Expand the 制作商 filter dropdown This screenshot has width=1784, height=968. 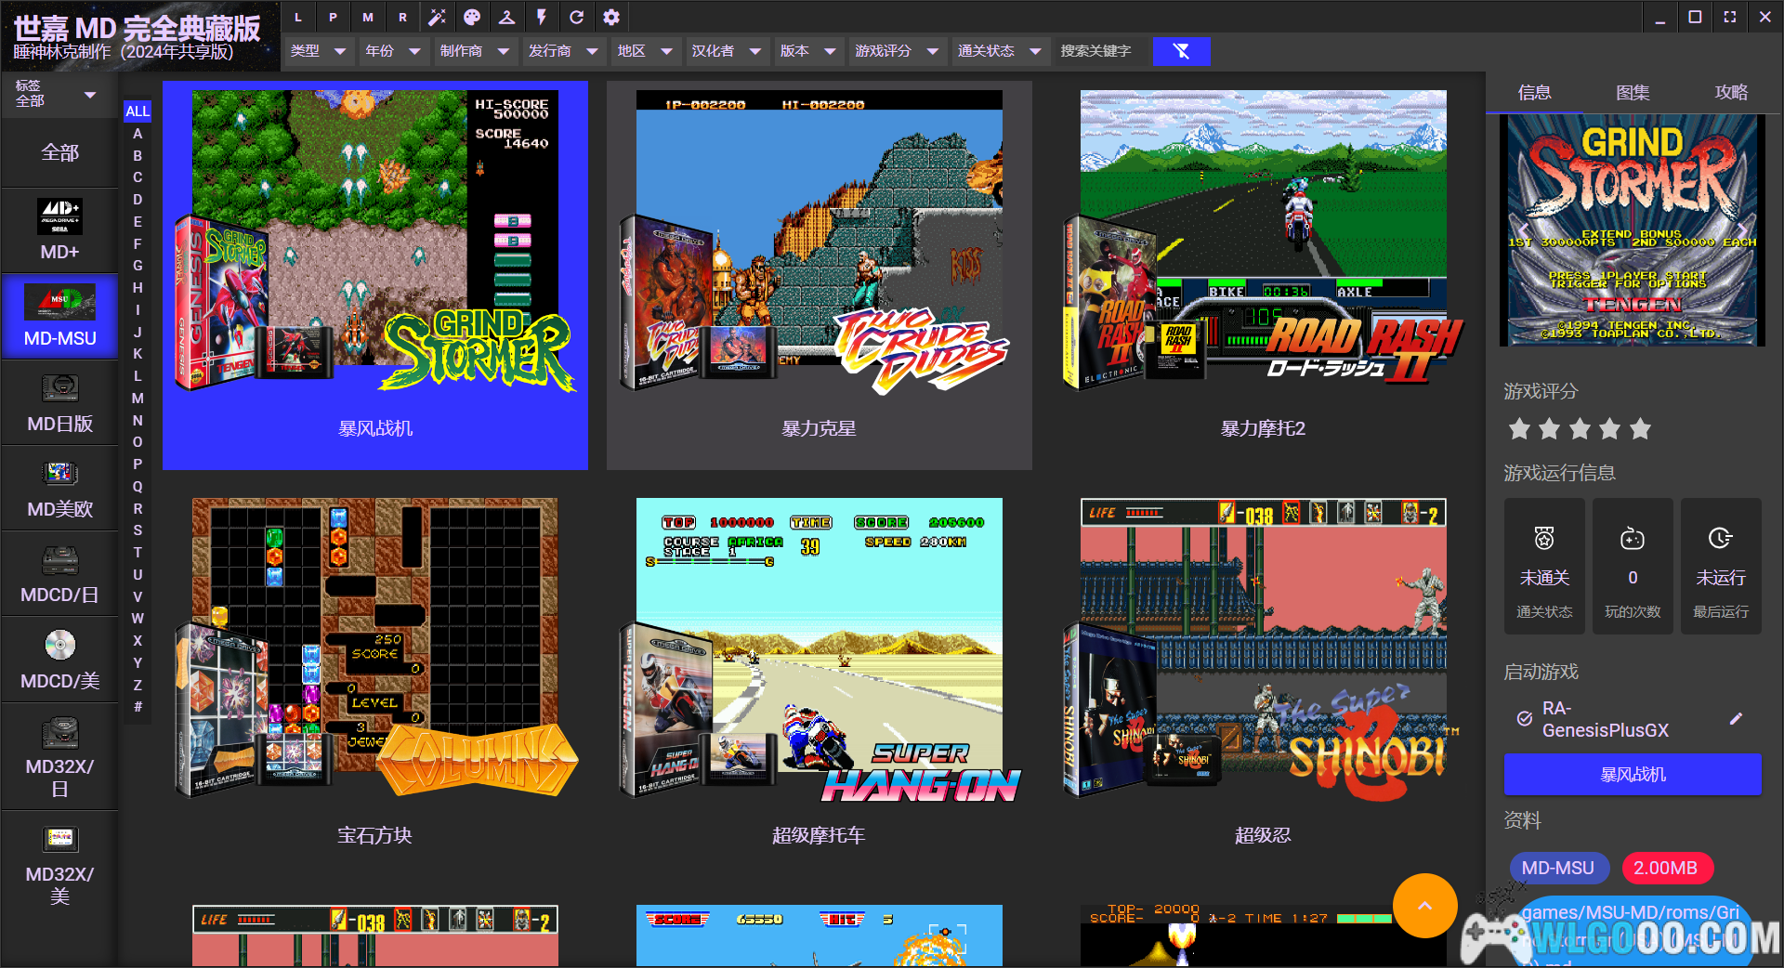click(475, 51)
